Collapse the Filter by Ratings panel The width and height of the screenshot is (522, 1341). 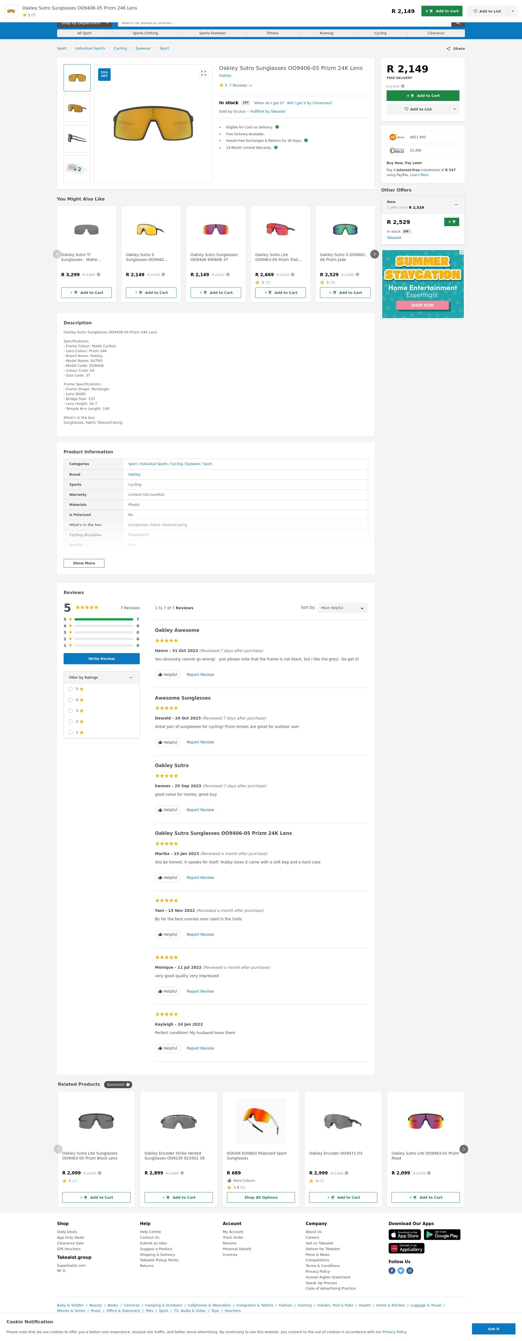click(x=130, y=677)
